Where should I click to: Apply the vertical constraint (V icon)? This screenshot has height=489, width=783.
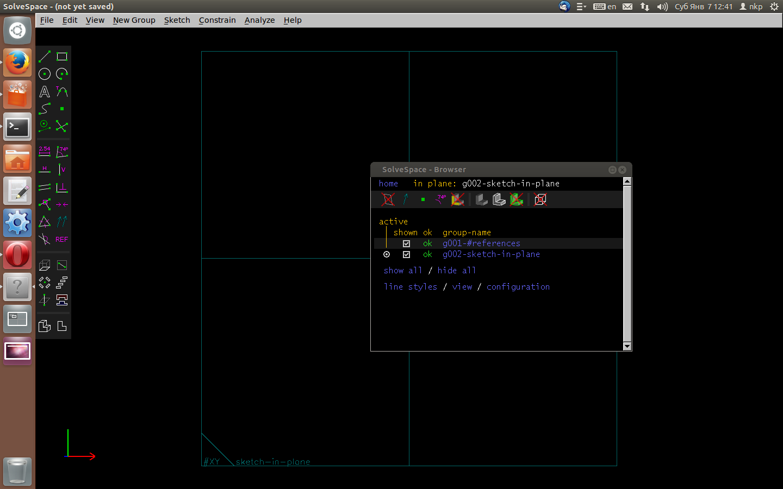click(62, 170)
